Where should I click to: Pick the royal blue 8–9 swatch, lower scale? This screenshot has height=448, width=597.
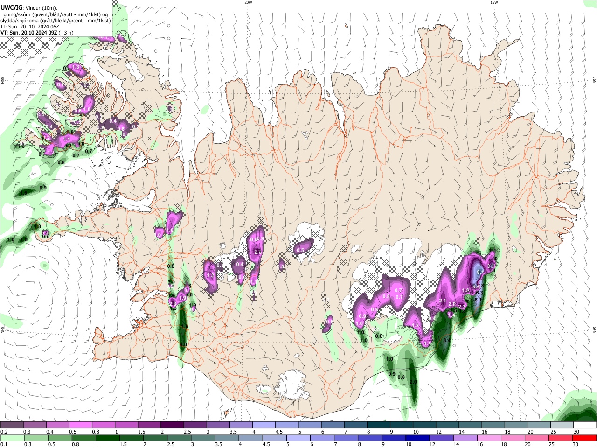pos(370,438)
